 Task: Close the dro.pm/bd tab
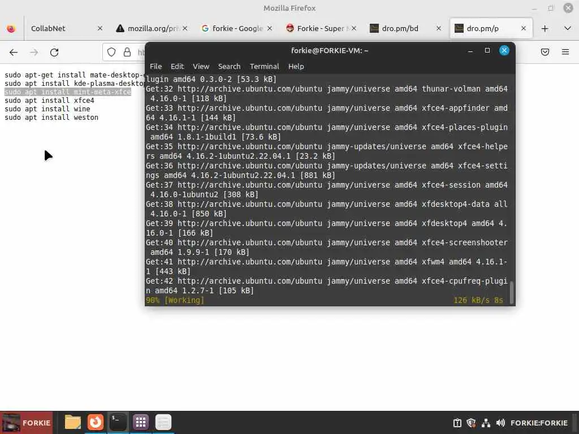(x=439, y=28)
